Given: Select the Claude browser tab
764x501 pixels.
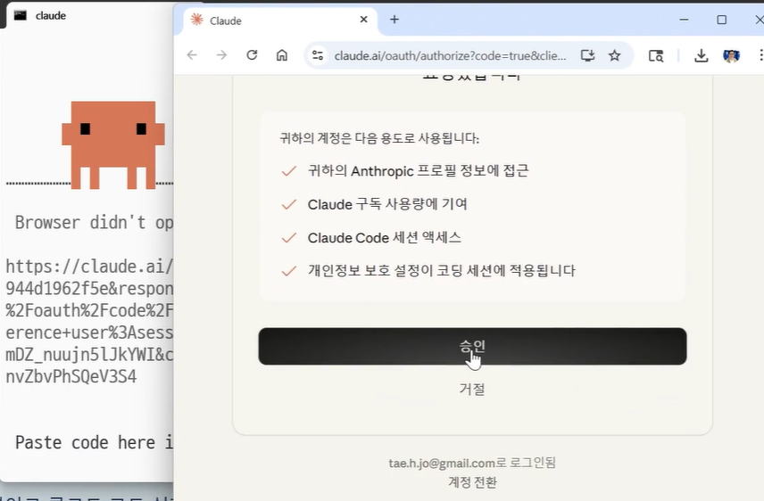Looking at the screenshot, I should [280, 21].
